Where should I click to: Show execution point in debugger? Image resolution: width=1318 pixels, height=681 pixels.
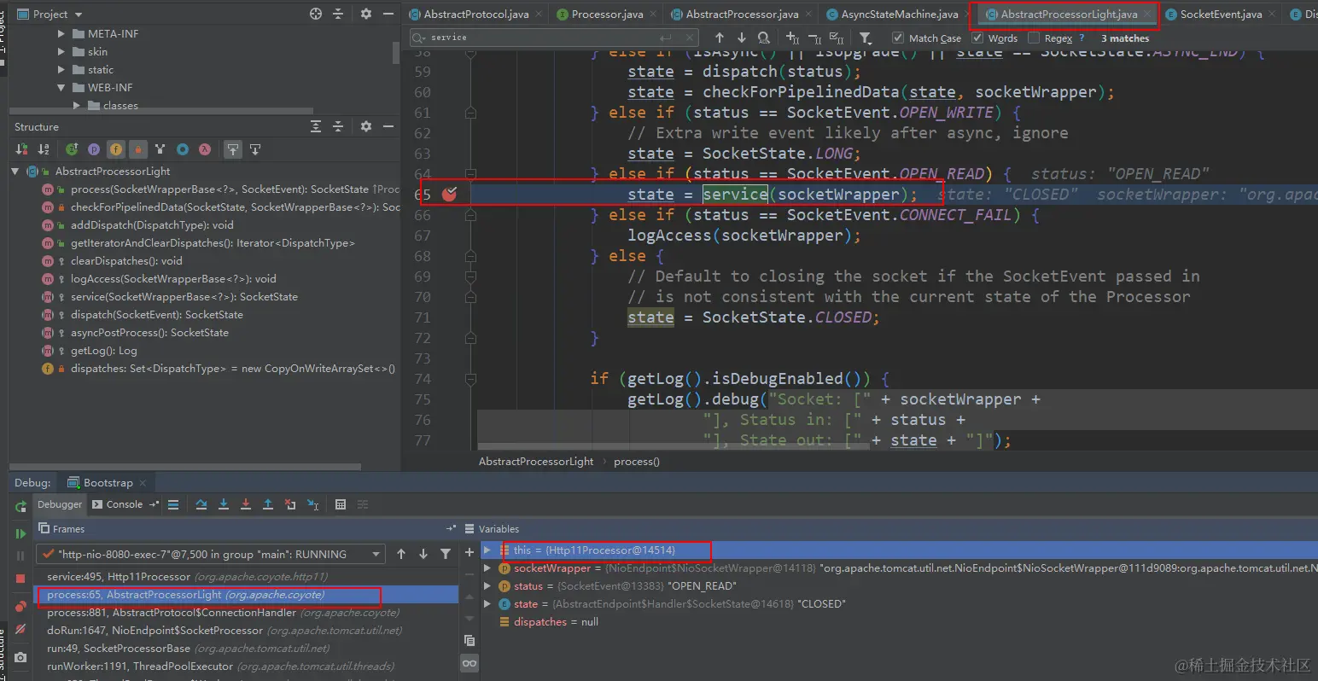coord(173,504)
